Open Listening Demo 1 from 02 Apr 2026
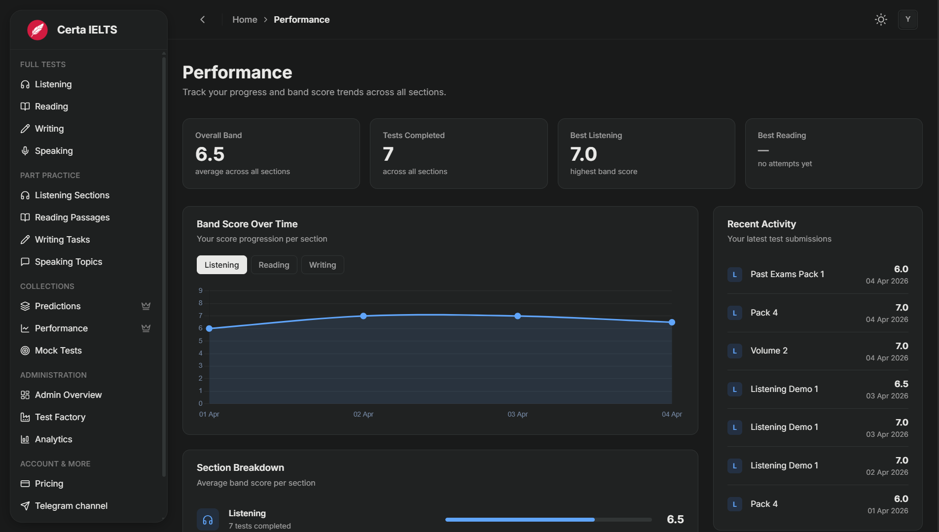The image size is (939, 532). [818, 466]
